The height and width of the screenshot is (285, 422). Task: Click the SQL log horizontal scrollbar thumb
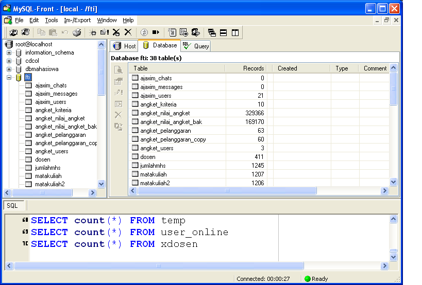159,265
